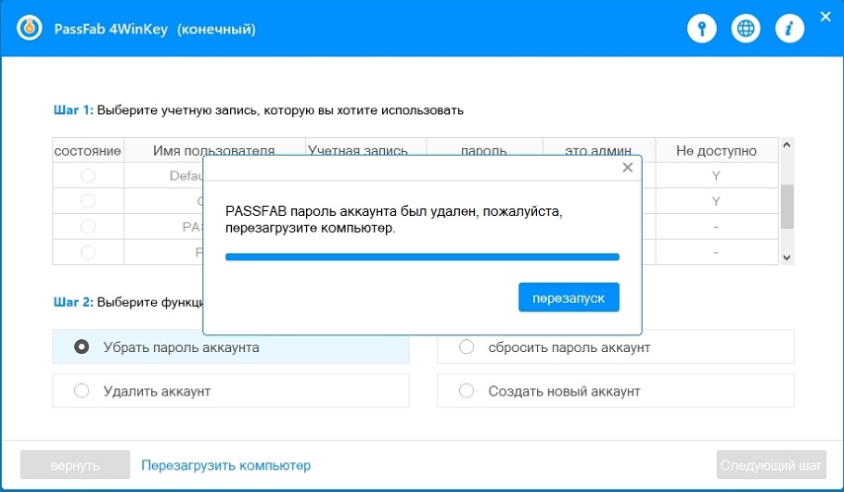Click the progress bar in dialog
The width and height of the screenshot is (844, 492).
point(422,257)
